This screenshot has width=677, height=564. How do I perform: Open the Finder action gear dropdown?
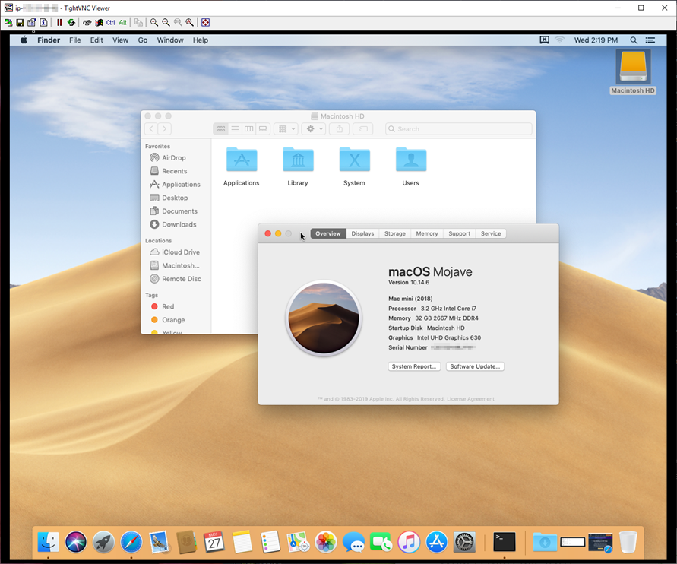click(314, 128)
